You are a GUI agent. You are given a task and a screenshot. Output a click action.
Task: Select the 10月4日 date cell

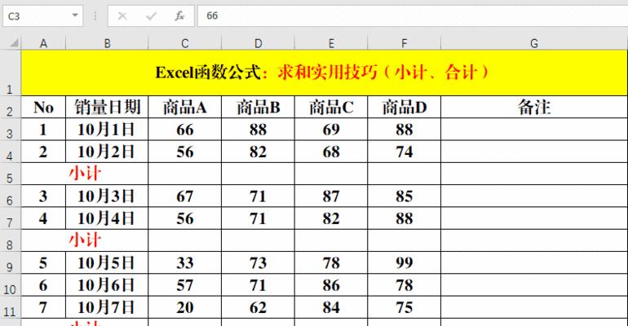coord(107,218)
